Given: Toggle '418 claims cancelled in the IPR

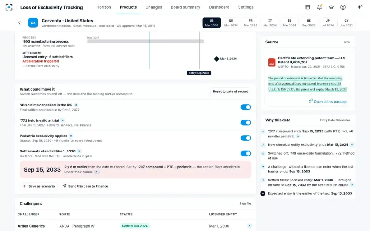Looking at the screenshot, I should point(246,107).
